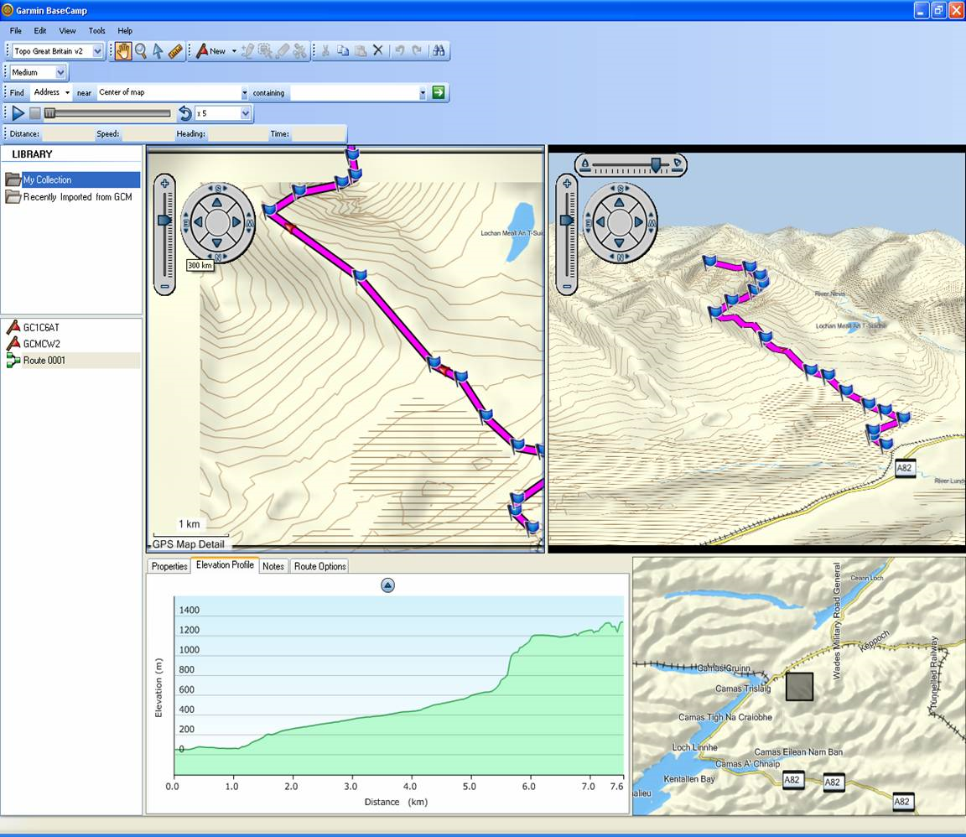This screenshot has width=966, height=837.
Task: Pick the Measure ruler tool
Action: coord(175,51)
